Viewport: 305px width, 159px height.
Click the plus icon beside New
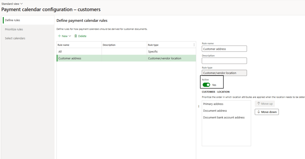pyautogui.click(x=59, y=36)
